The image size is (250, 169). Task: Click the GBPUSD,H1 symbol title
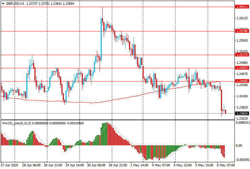pos(15,3)
